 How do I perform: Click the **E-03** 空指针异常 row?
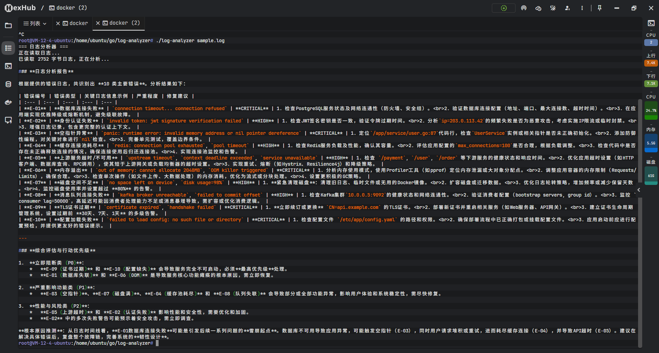[327, 136]
